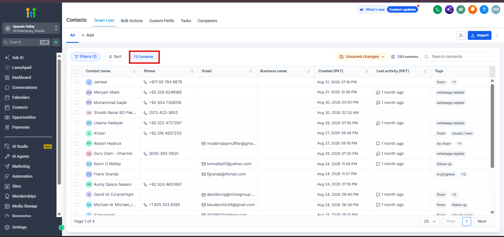The width and height of the screenshot is (504, 237).
Task: Switch to the Tasks tab
Action: pos(186,21)
